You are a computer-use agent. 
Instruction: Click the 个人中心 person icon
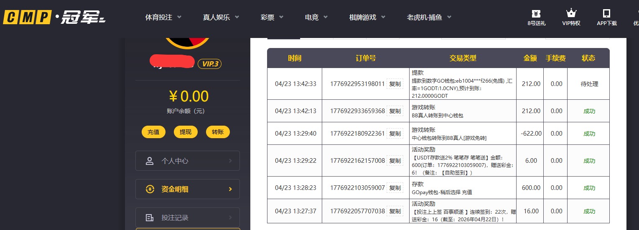[150, 161]
